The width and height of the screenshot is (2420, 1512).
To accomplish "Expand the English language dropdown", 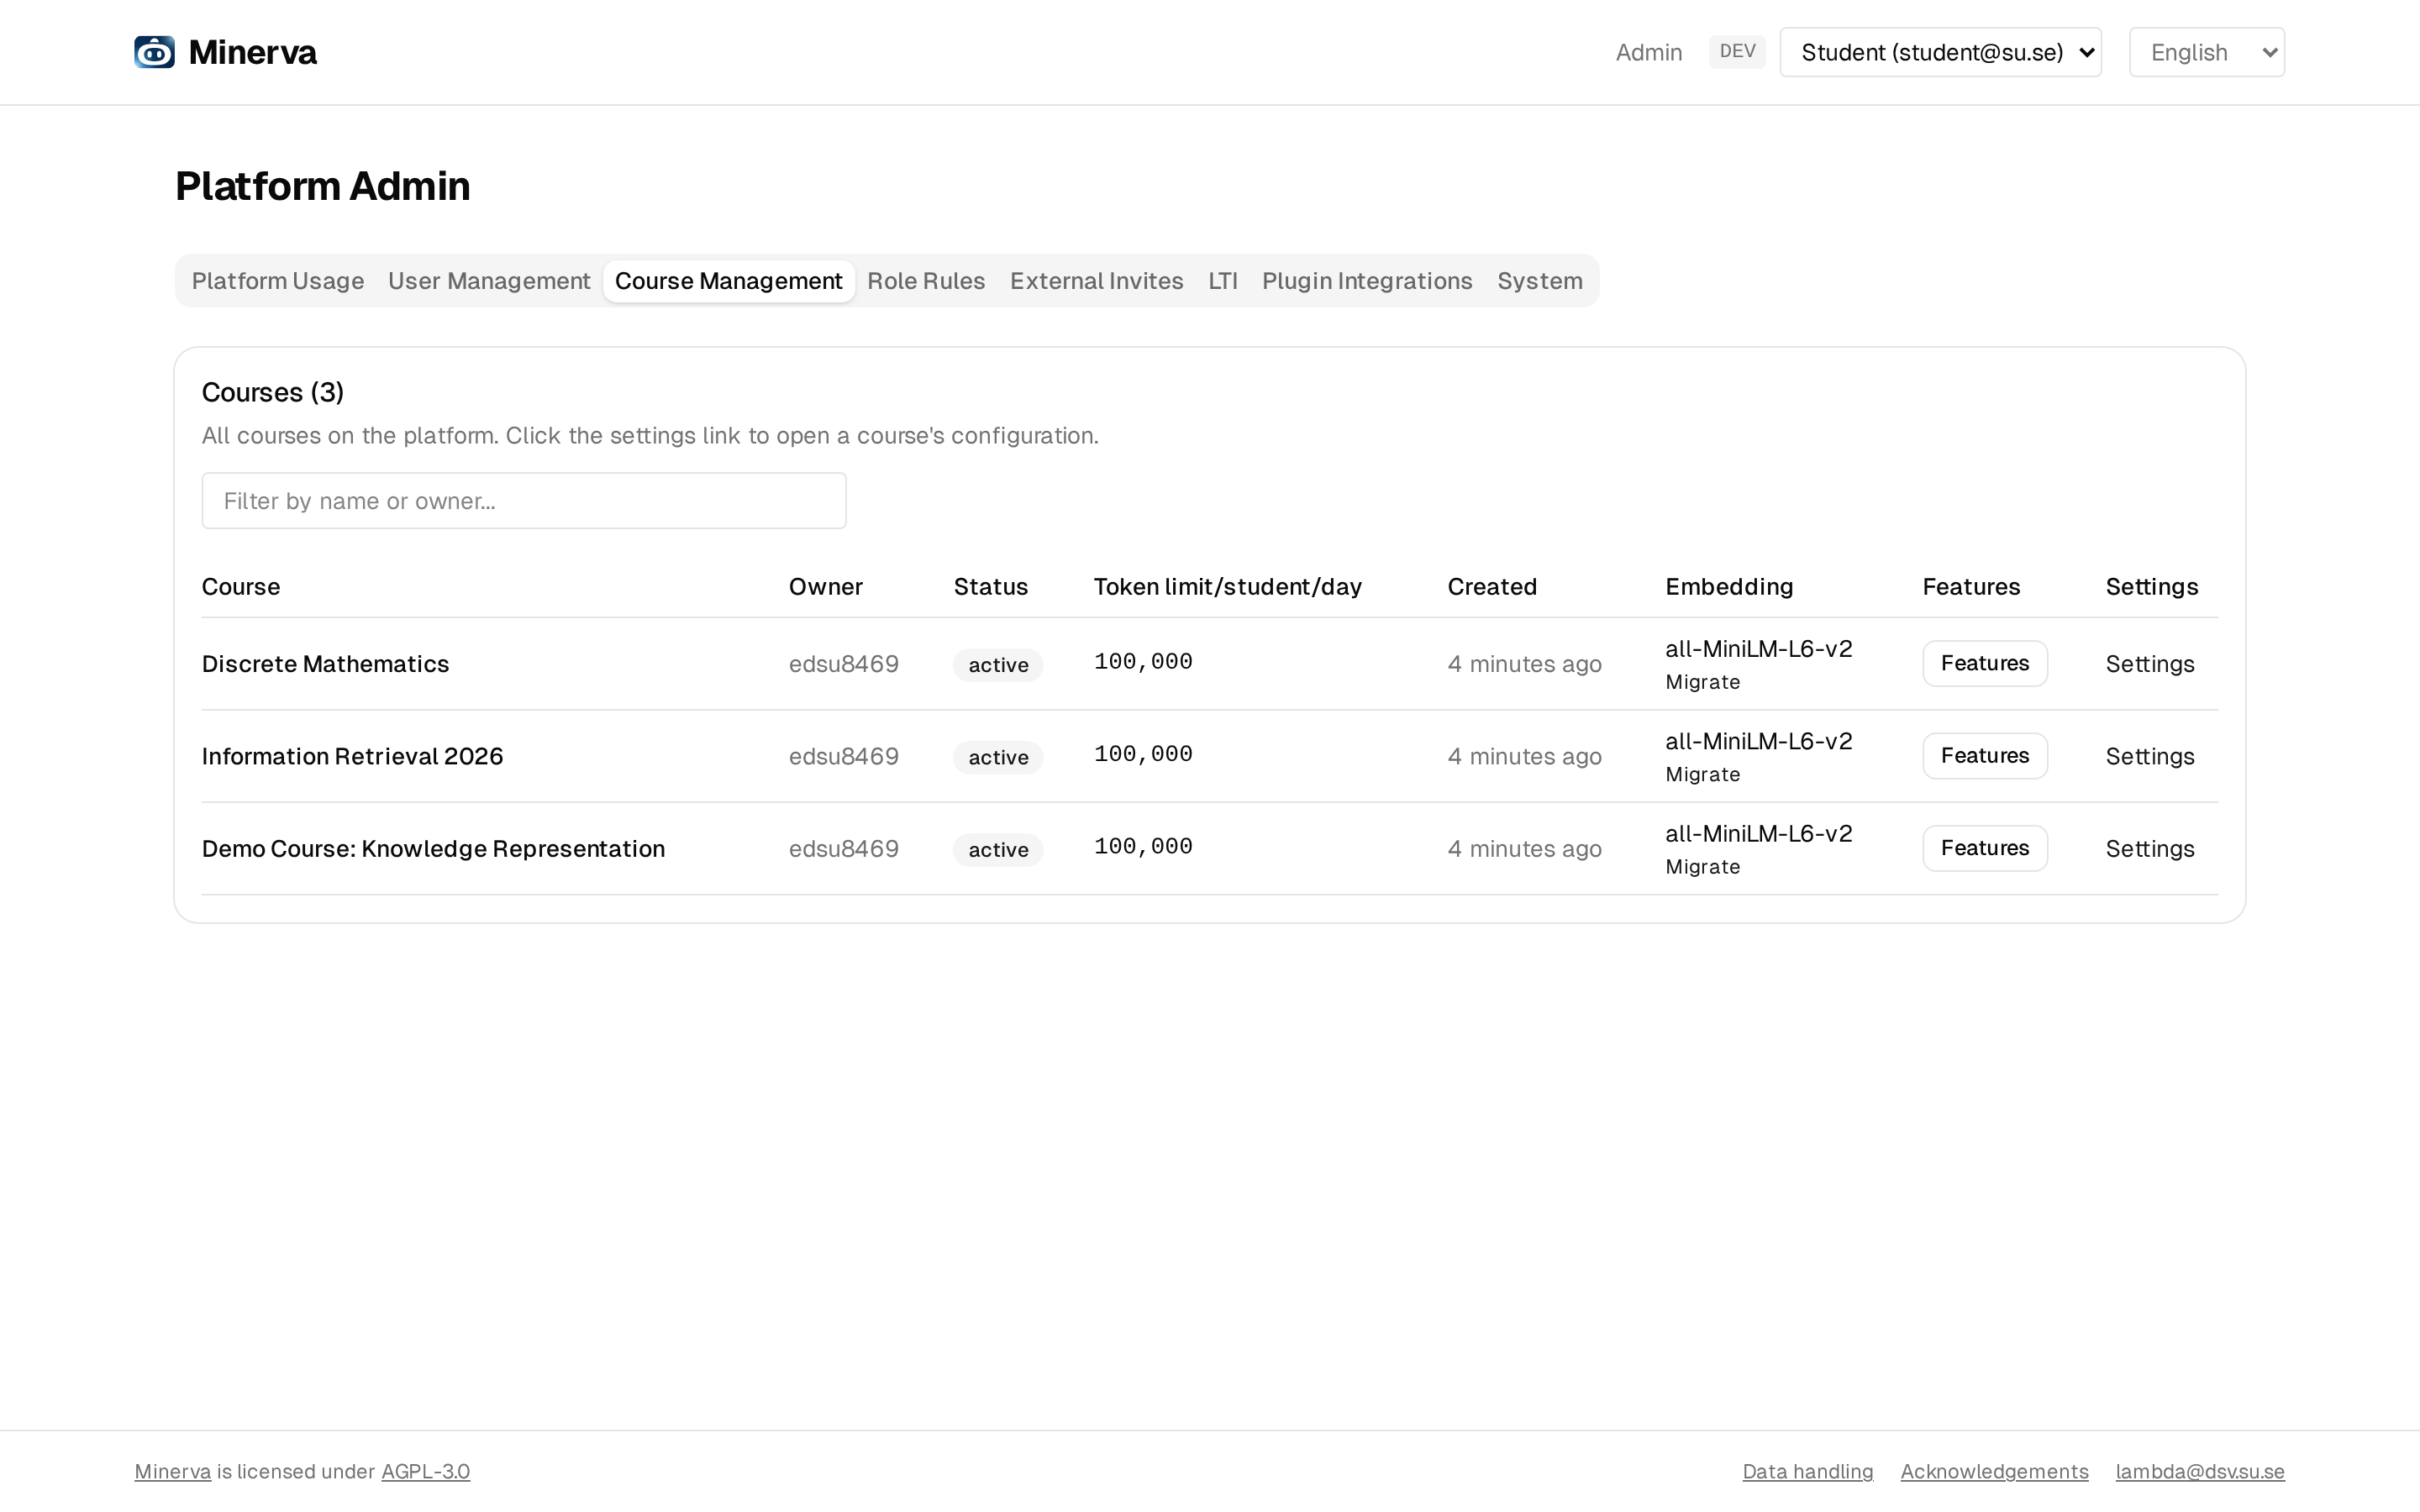I will click(2207, 52).
